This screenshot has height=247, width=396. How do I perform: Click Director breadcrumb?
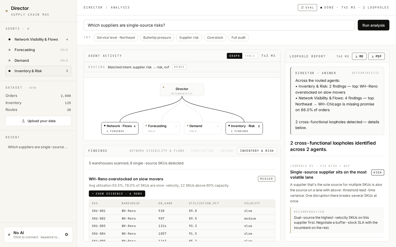tap(93, 8)
